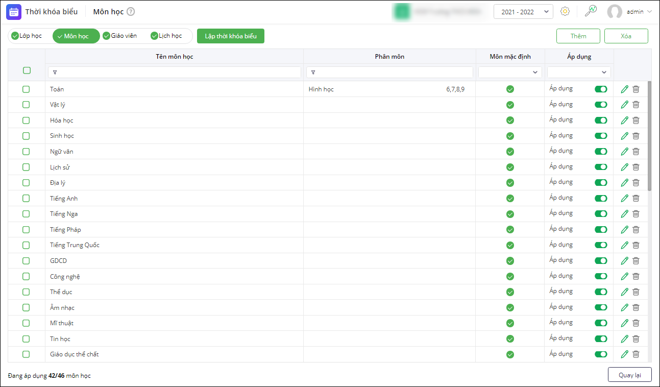Click the Thêm button
Viewport: 660px width, 387px height.
pos(578,36)
